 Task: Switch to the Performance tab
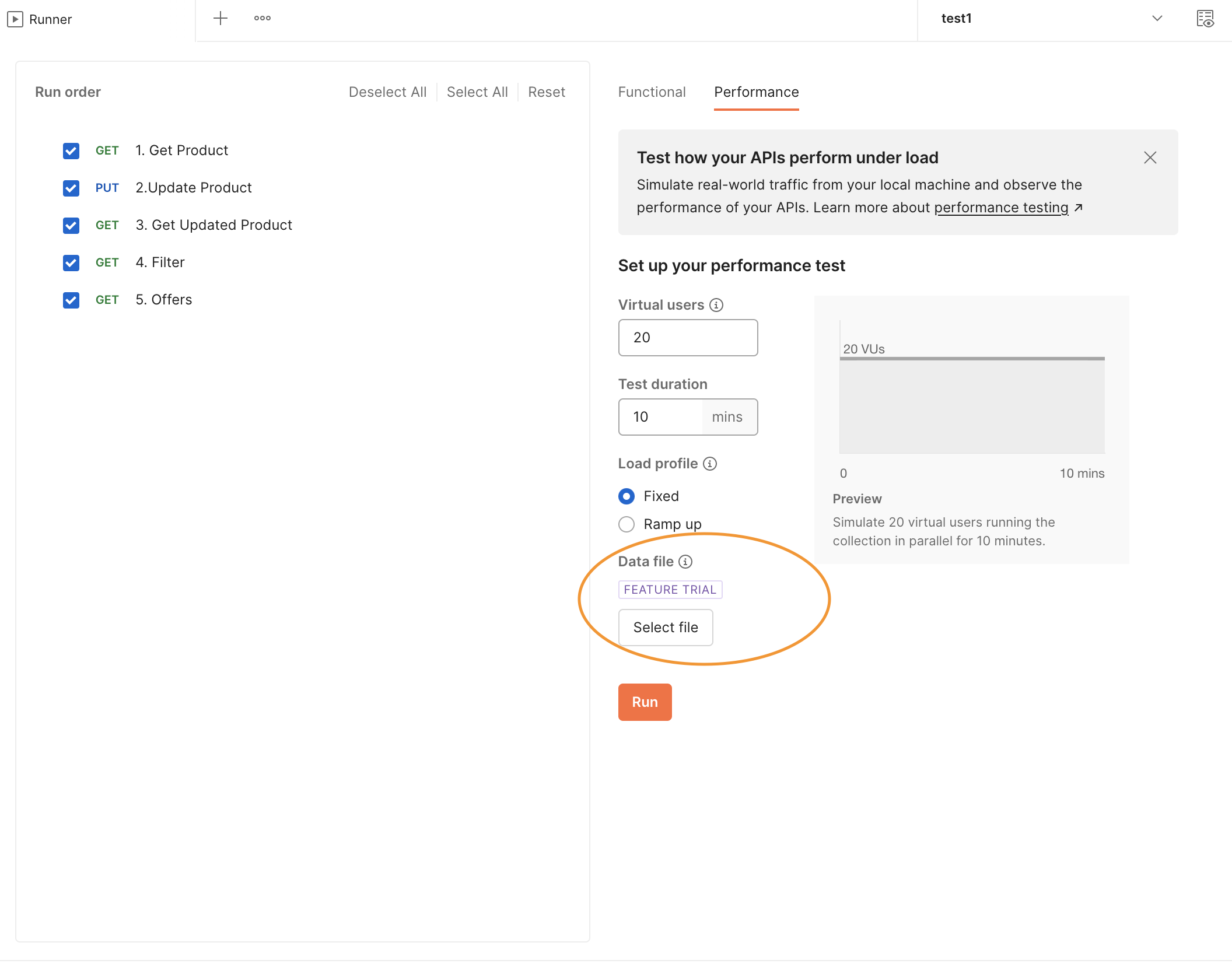[x=756, y=92]
